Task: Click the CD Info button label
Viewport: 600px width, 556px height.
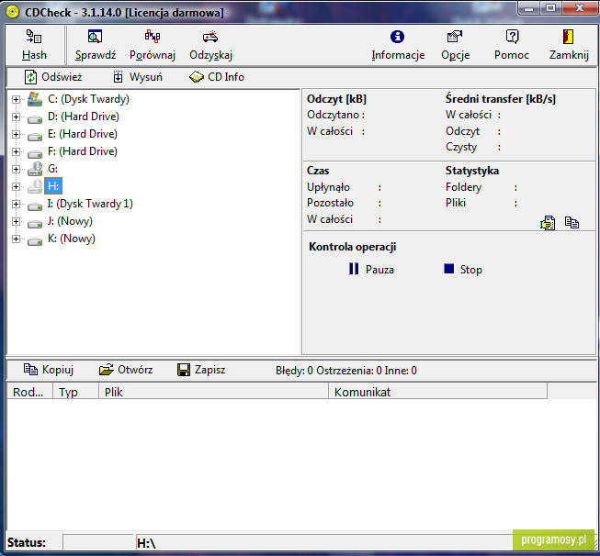Action: (x=226, y=77)
